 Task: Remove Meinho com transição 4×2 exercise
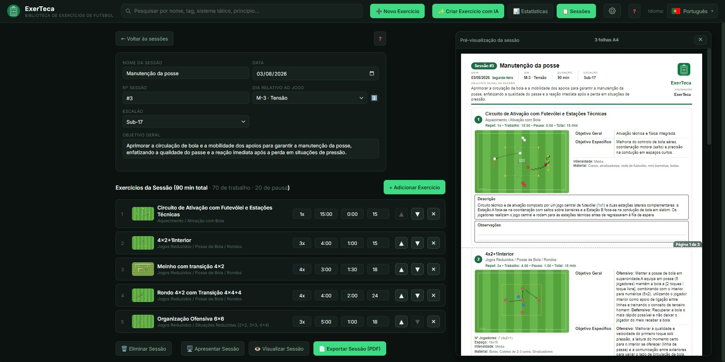point(434,269)
